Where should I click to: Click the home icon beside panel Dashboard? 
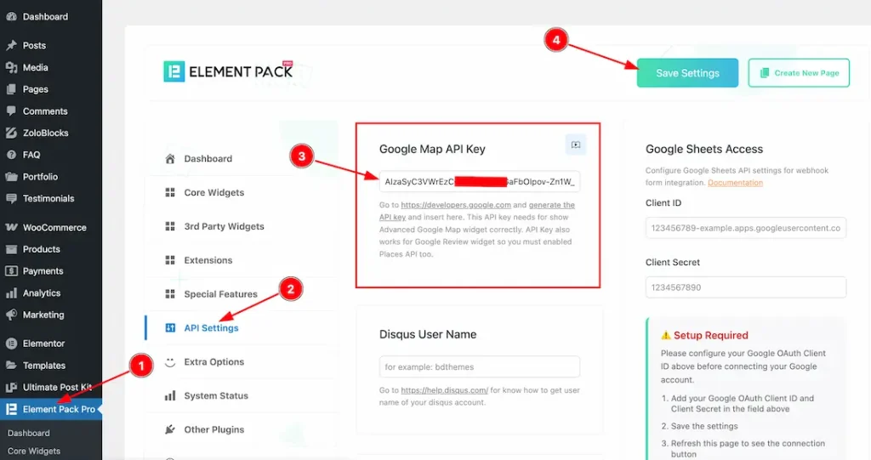click(170, 159)
